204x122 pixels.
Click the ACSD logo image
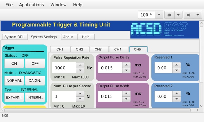[x=146, y=29]
